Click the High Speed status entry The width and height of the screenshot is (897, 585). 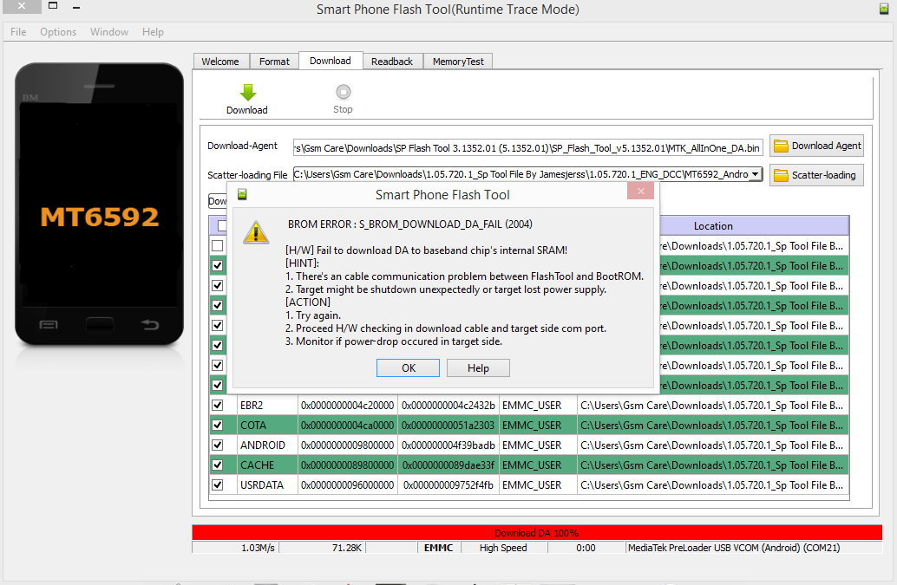503,548
